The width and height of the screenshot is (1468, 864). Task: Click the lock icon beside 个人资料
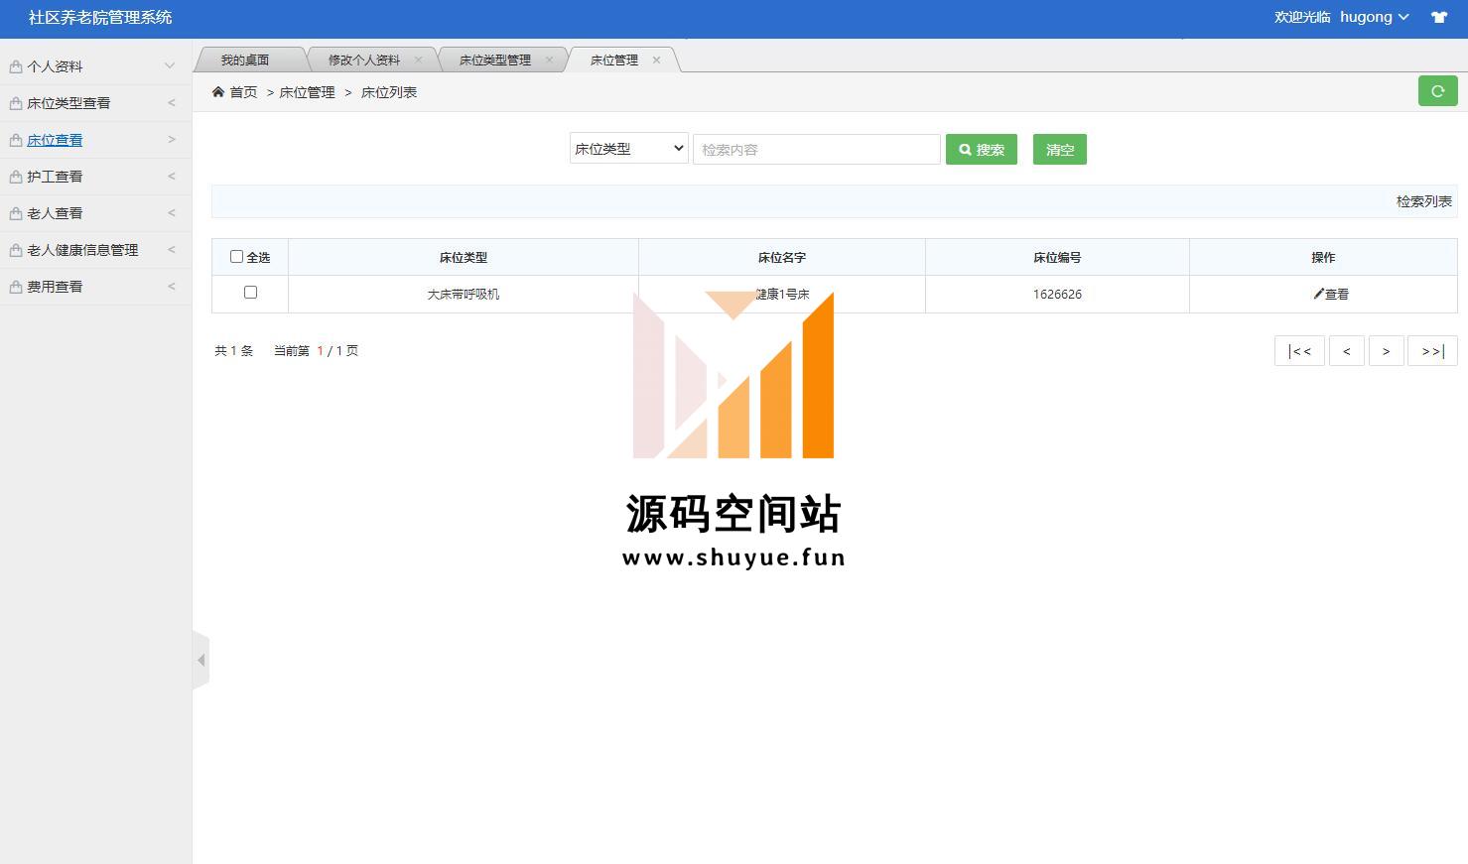click(x=16, y=66)
